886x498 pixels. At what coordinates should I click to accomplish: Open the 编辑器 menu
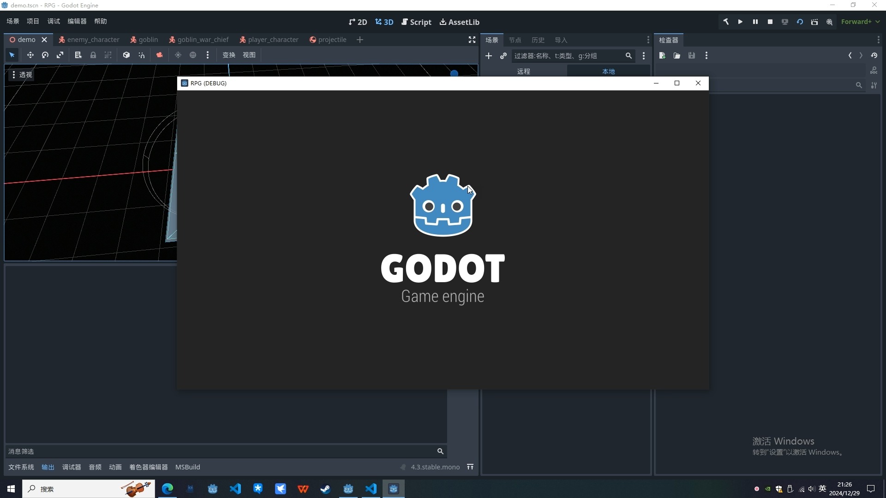click(77, 21)
